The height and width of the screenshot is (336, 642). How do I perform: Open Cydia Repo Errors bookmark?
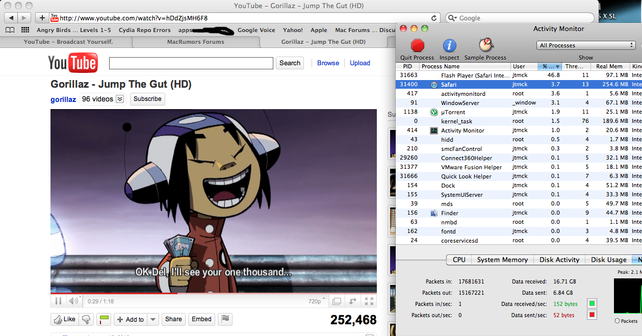(145, 30)
